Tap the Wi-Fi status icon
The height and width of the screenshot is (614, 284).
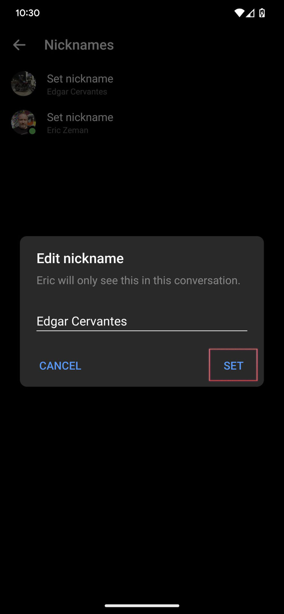(x=239, y=13)
